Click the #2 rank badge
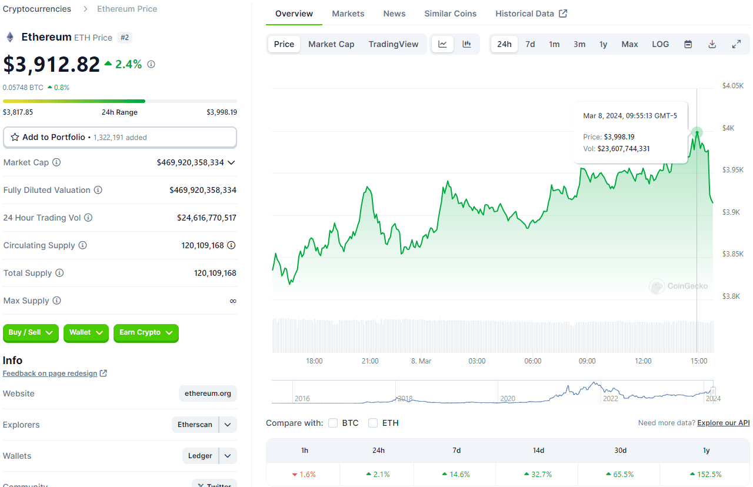Viewport: 753px width, 487px height. (125, 38)
